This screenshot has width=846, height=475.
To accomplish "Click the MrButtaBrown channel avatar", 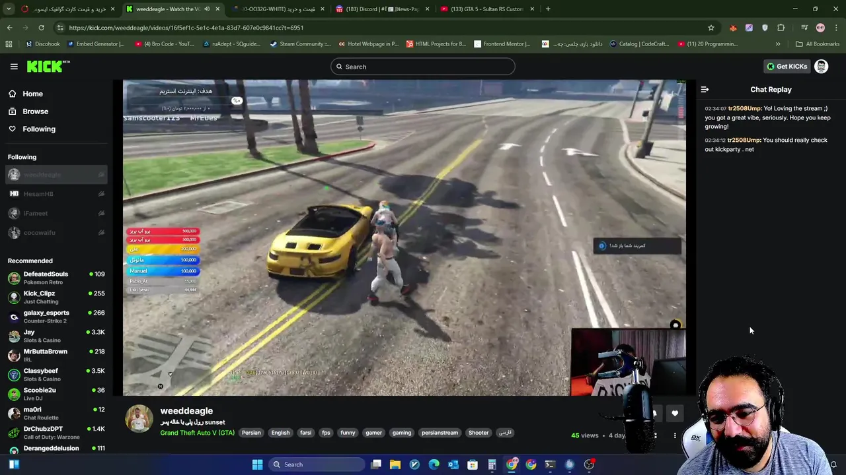I will click(x=14, y=356).
